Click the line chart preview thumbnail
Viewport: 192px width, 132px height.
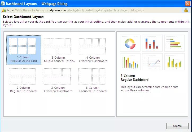point(152,62)
